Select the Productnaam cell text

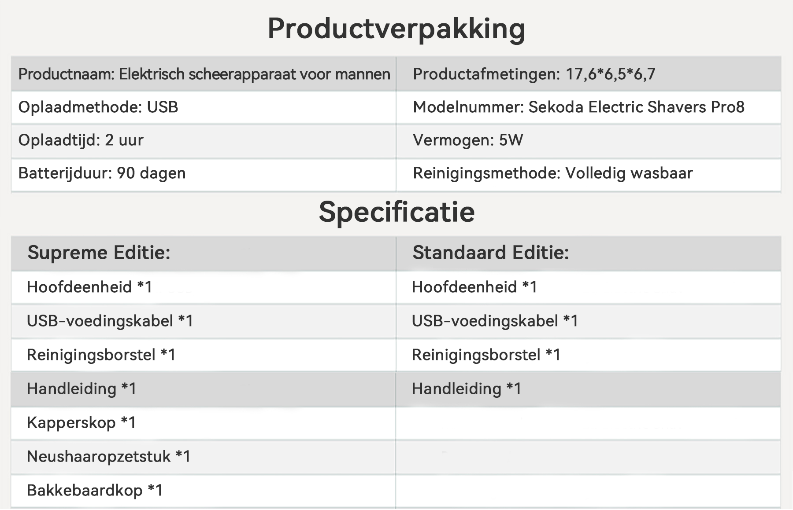204,74
